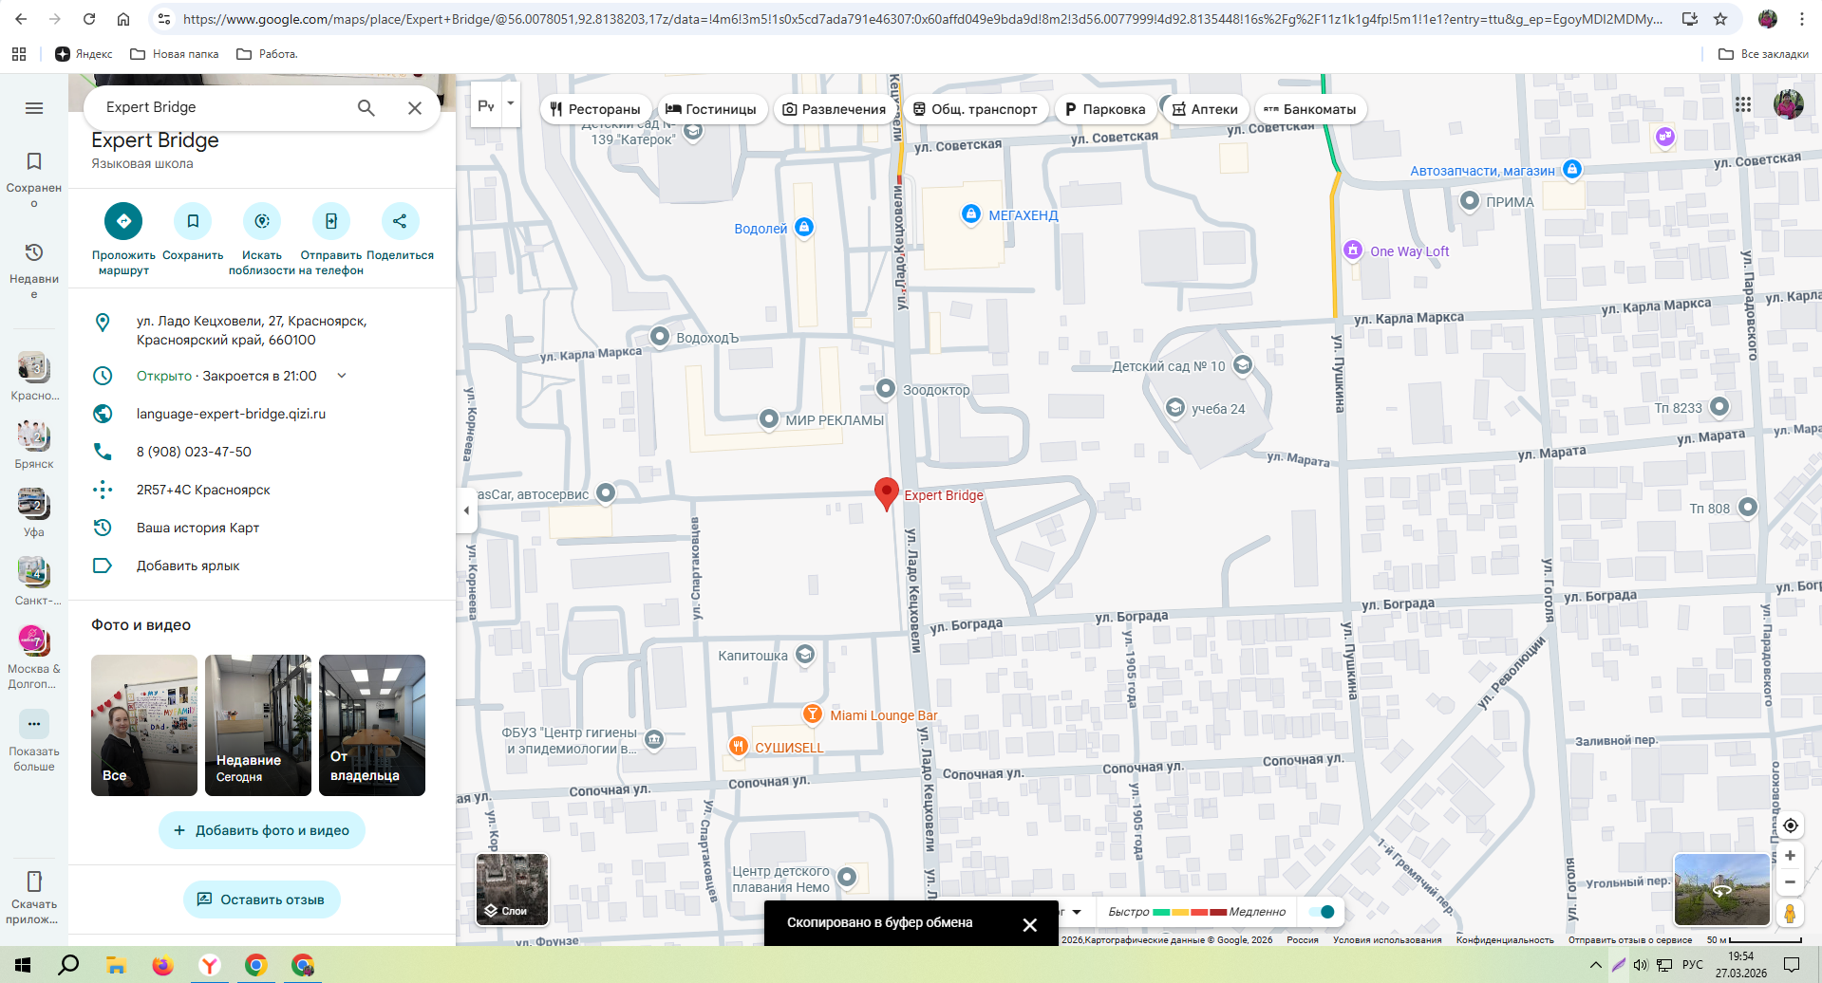Open Яндекс bookmark
This screenshot has width=1822, height=983.
tap(84, 54)
